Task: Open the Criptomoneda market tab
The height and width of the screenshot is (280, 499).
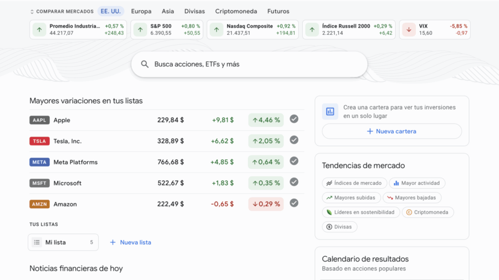Action: click(x=236, y=12)
